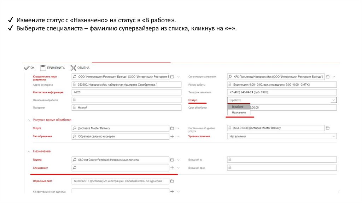
Task: Collapse the Назначение section
Action: coord(29,151)
